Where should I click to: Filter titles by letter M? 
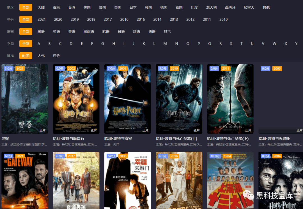165,44
